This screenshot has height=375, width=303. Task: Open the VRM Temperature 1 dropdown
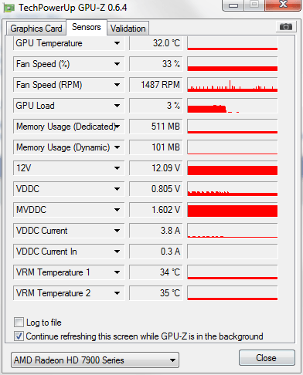tap(117, 272)
